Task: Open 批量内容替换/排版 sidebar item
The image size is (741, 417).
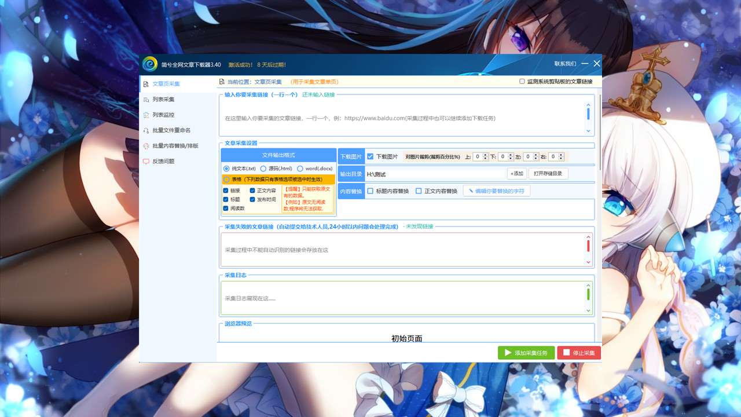Action: [178, 146]
